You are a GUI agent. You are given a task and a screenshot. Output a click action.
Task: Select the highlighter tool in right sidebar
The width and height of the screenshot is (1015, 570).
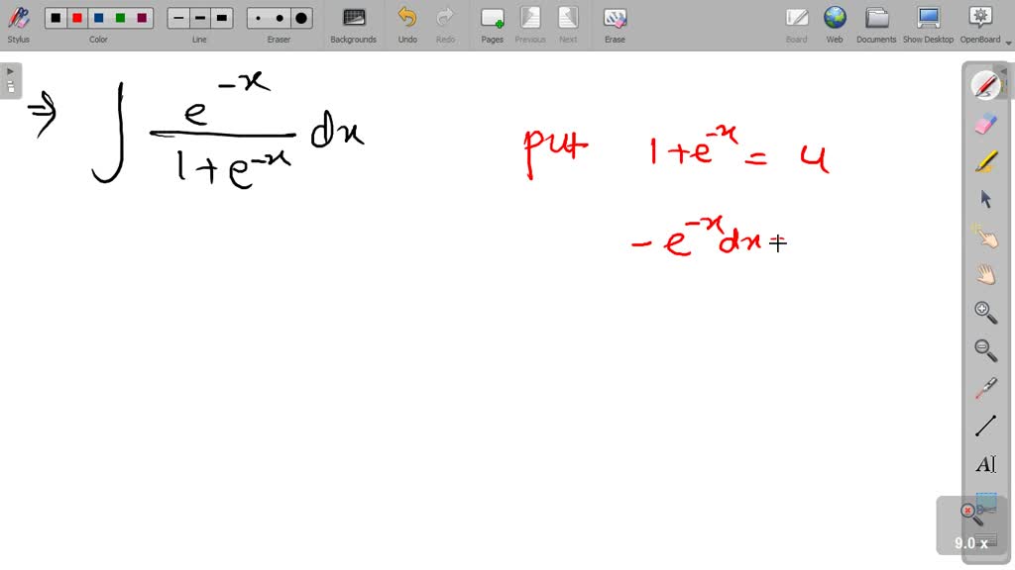(x=985, y=161)
